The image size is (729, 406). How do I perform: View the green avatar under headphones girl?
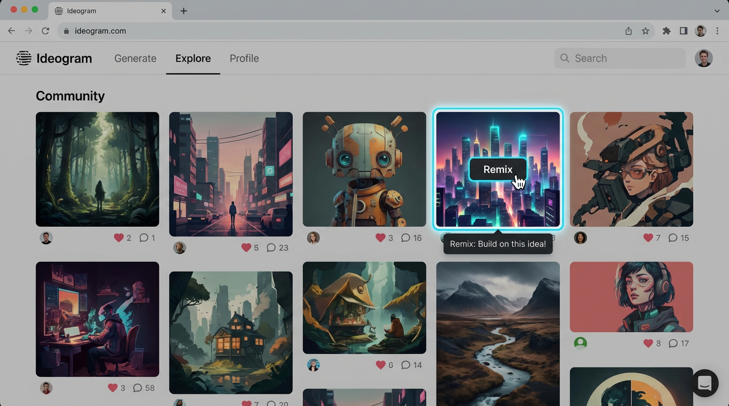[x=581, y=344]
